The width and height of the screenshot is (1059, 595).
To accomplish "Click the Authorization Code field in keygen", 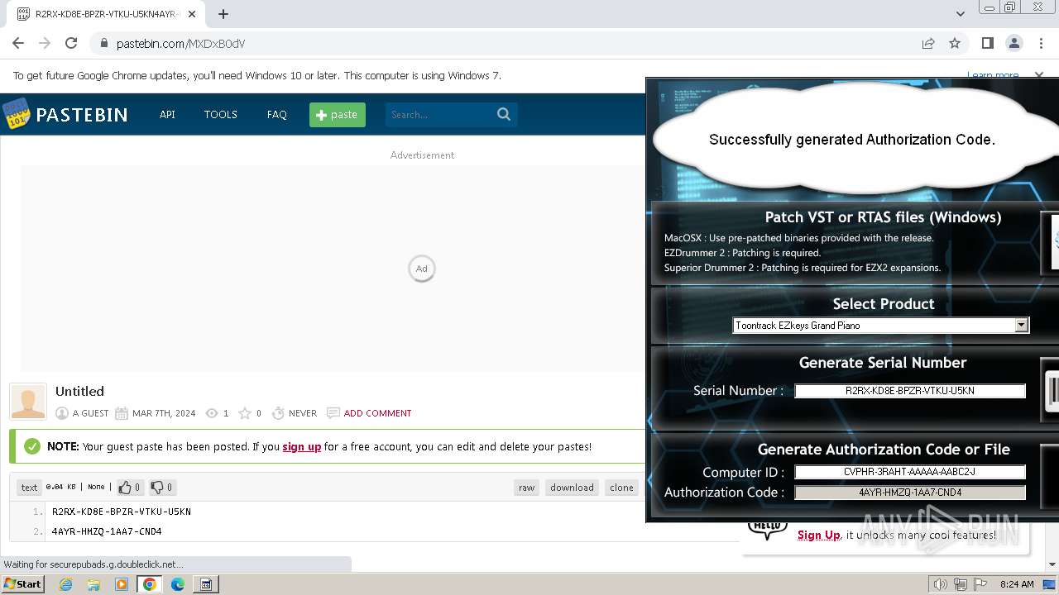I will point(910,493).
